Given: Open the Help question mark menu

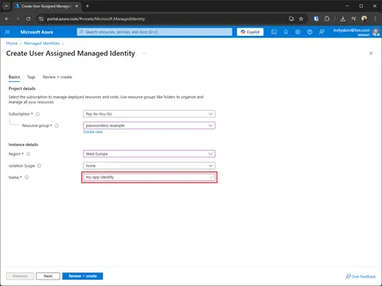Looking at the screenshot, I should tap(310, 32).
